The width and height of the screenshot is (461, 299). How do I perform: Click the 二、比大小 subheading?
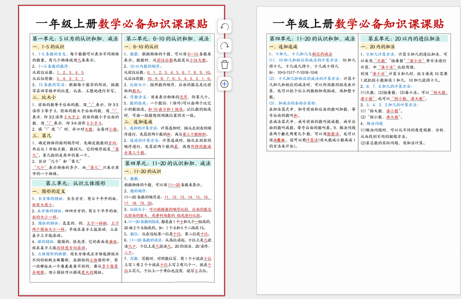44,97
